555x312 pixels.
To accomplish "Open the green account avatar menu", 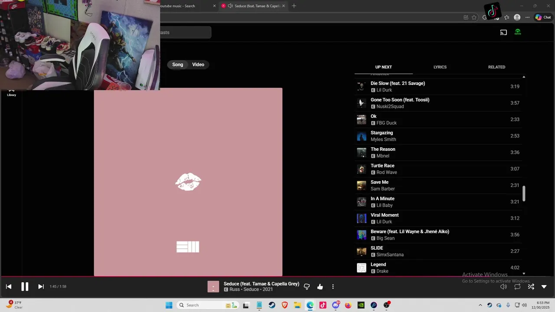I will pos(518,32).
